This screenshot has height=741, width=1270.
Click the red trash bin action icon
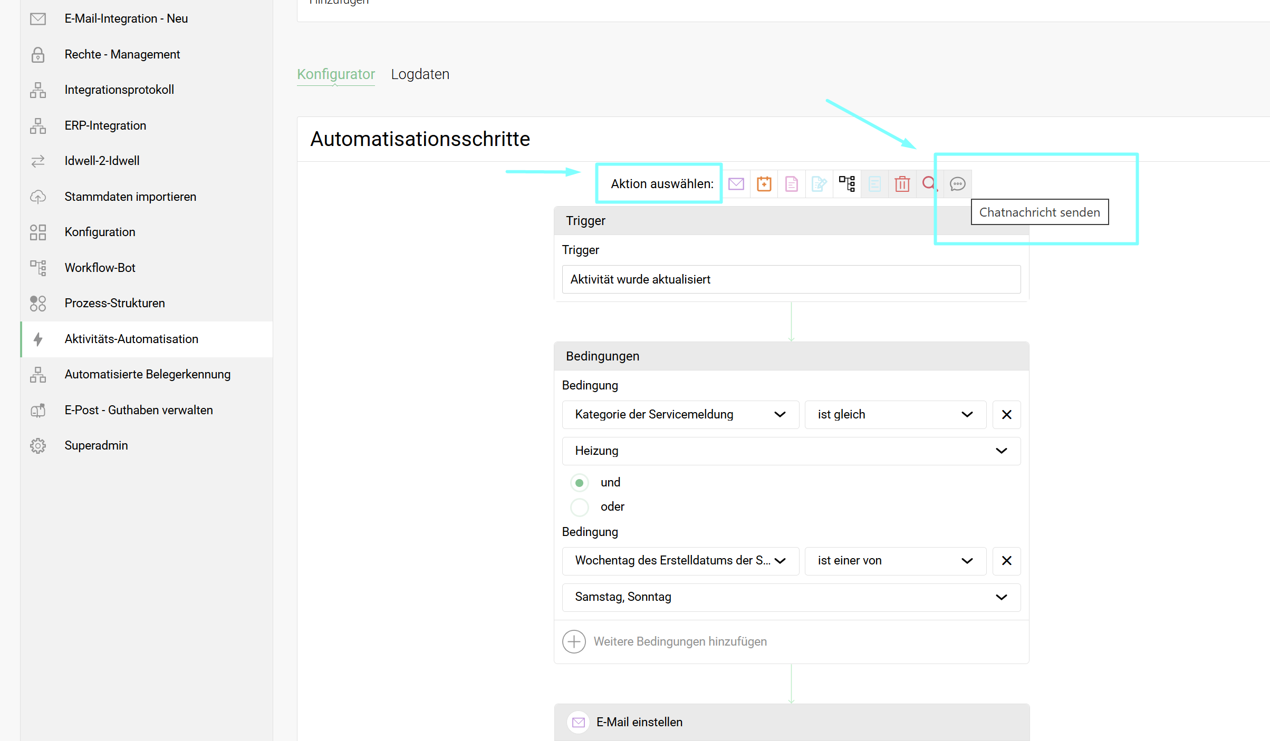[x=902, y=184]
